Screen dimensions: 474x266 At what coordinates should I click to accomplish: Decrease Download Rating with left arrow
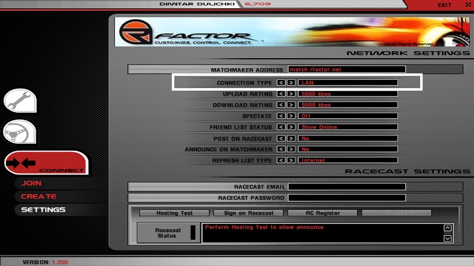tap(281, 105)
